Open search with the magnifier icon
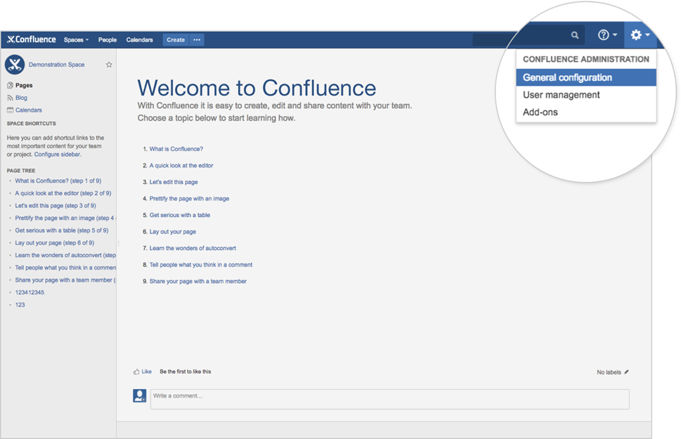This screenshot has width=681, height=439. pyautogui.click(x=574, y=34)
